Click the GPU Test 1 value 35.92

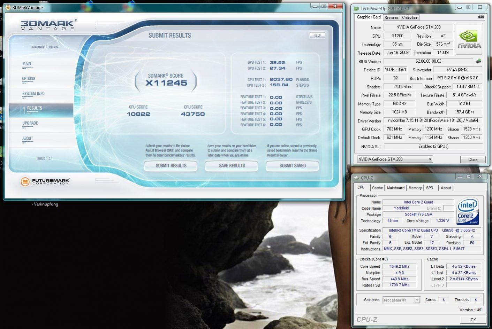click(277, 63)
